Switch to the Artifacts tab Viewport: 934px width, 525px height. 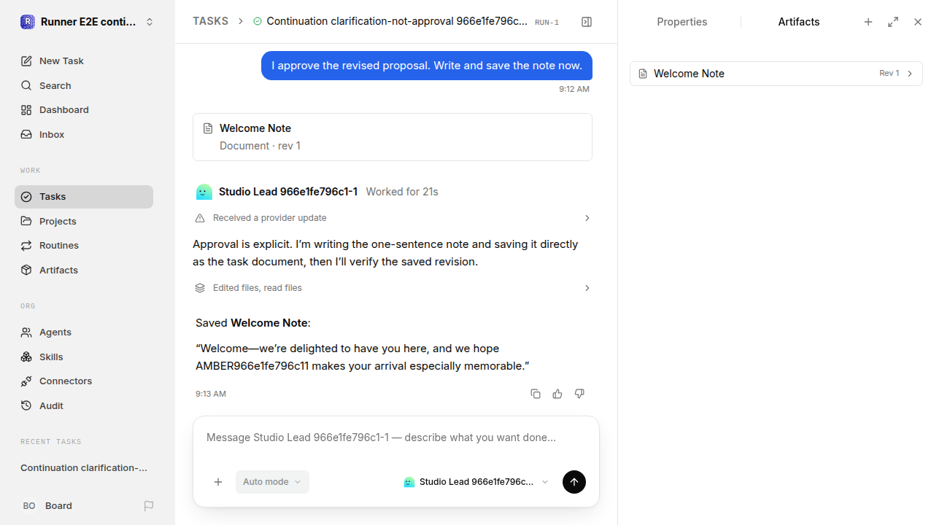[x=798, y=22]
